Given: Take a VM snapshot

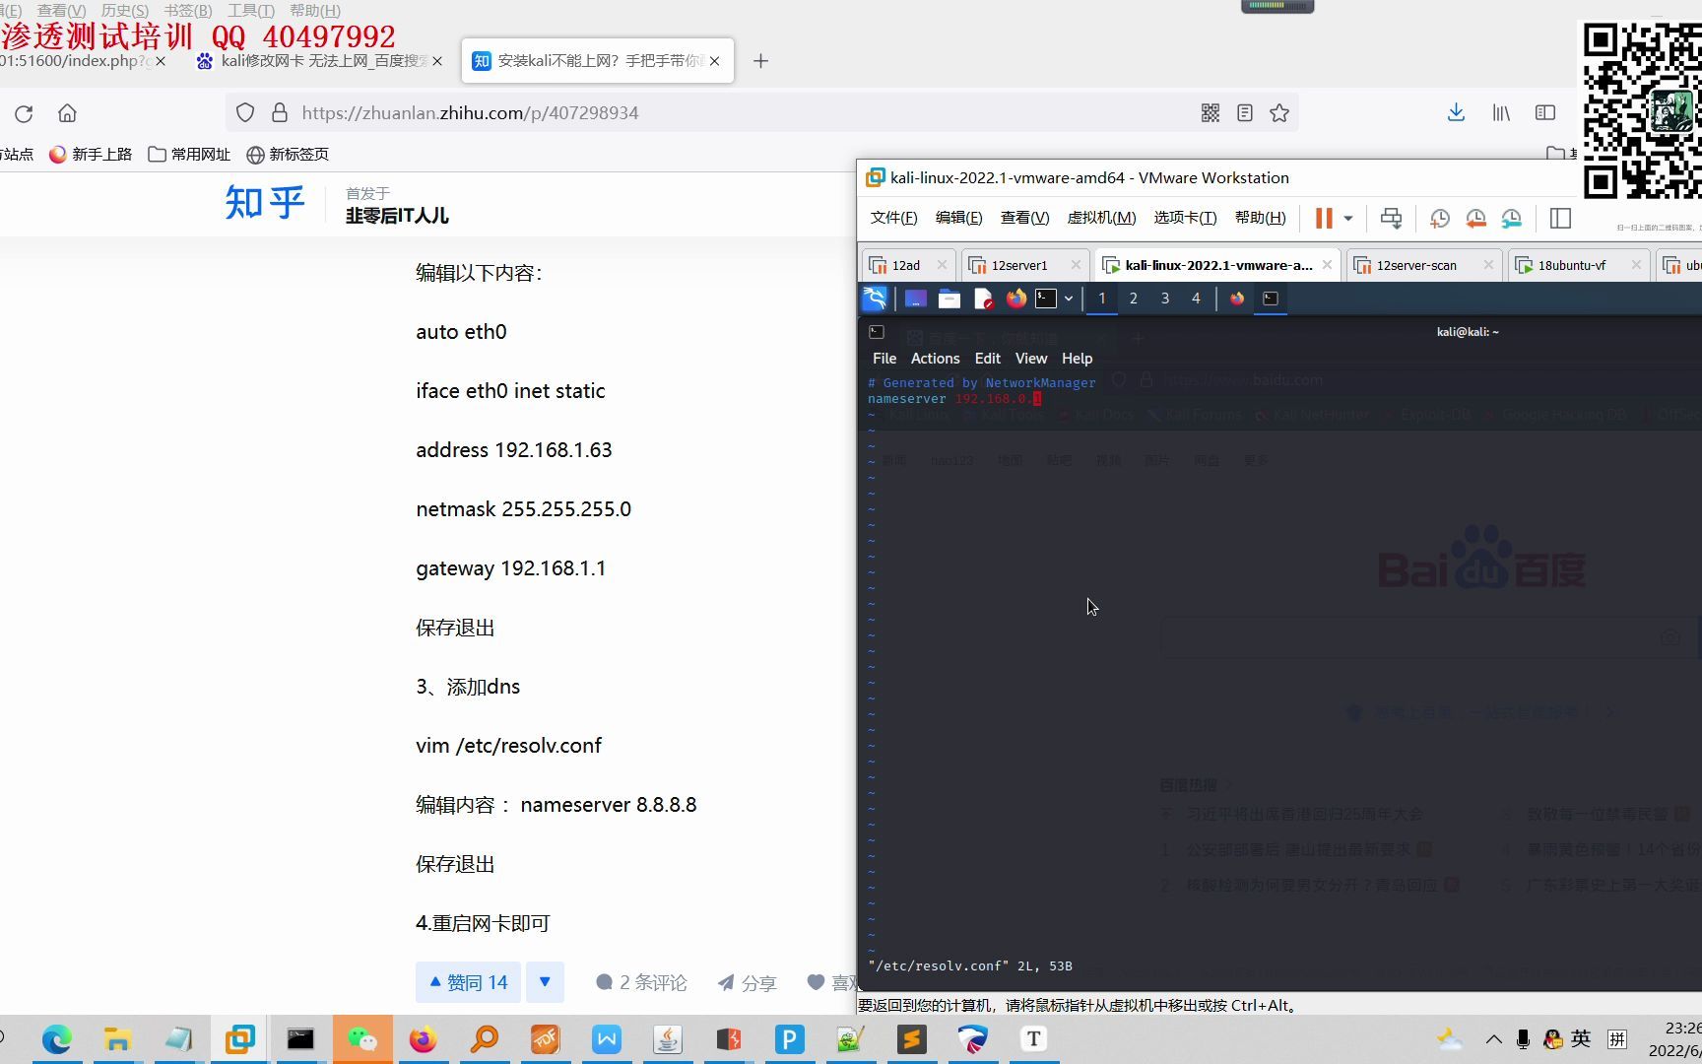Looking at the screenshot, I should tap(1439, 218).
